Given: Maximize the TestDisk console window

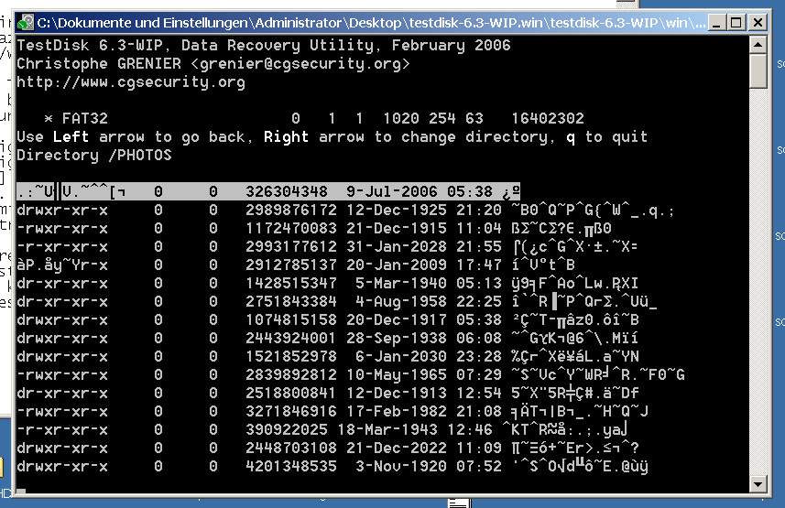Looking at the screenshot, I should pos(736,23).
